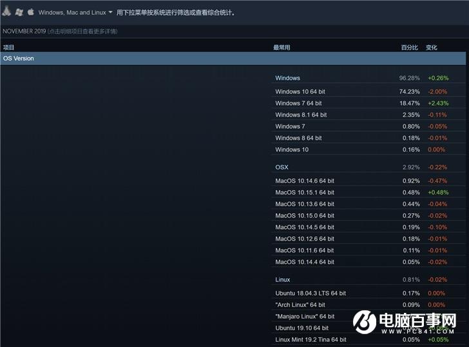Click the -0.11% change value
Screen dimensions: 469x347
(x=437, y=115)
